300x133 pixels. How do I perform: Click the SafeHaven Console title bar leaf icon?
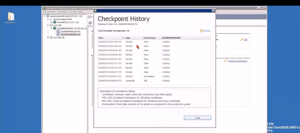coord(44,8)
